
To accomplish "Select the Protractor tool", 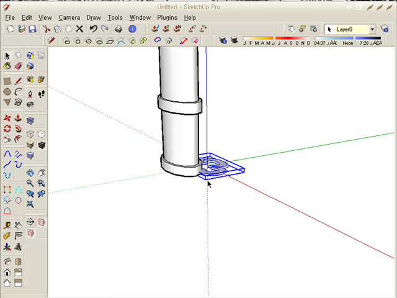I will pyautogui.click(x=7, y=236).
